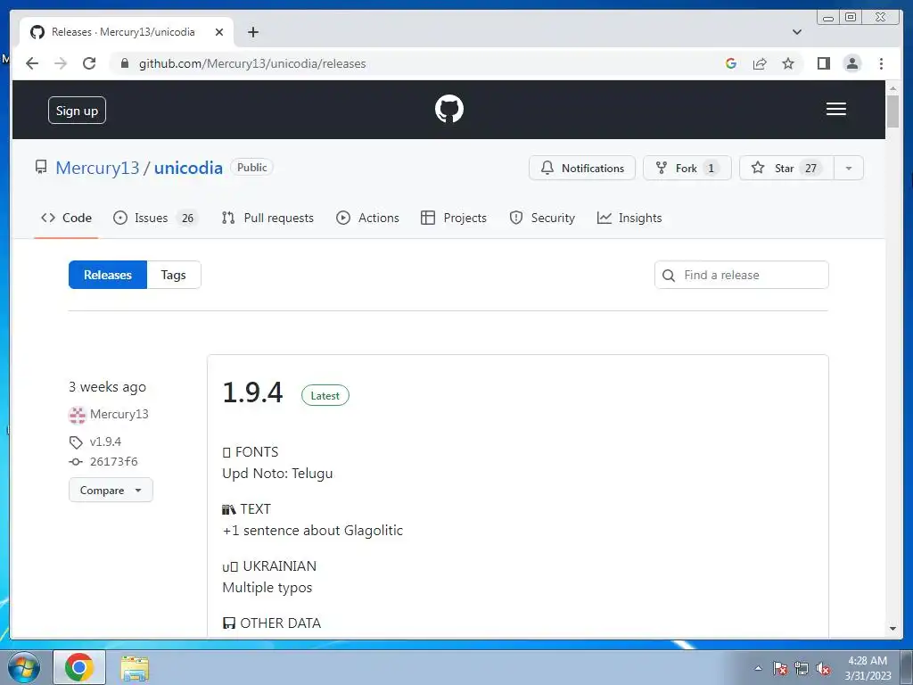Image resolution: width=913 pixels, height=685 pixels.
Task: Open the Actions tab
Action: pyautogui.click(x=367, y=218)
